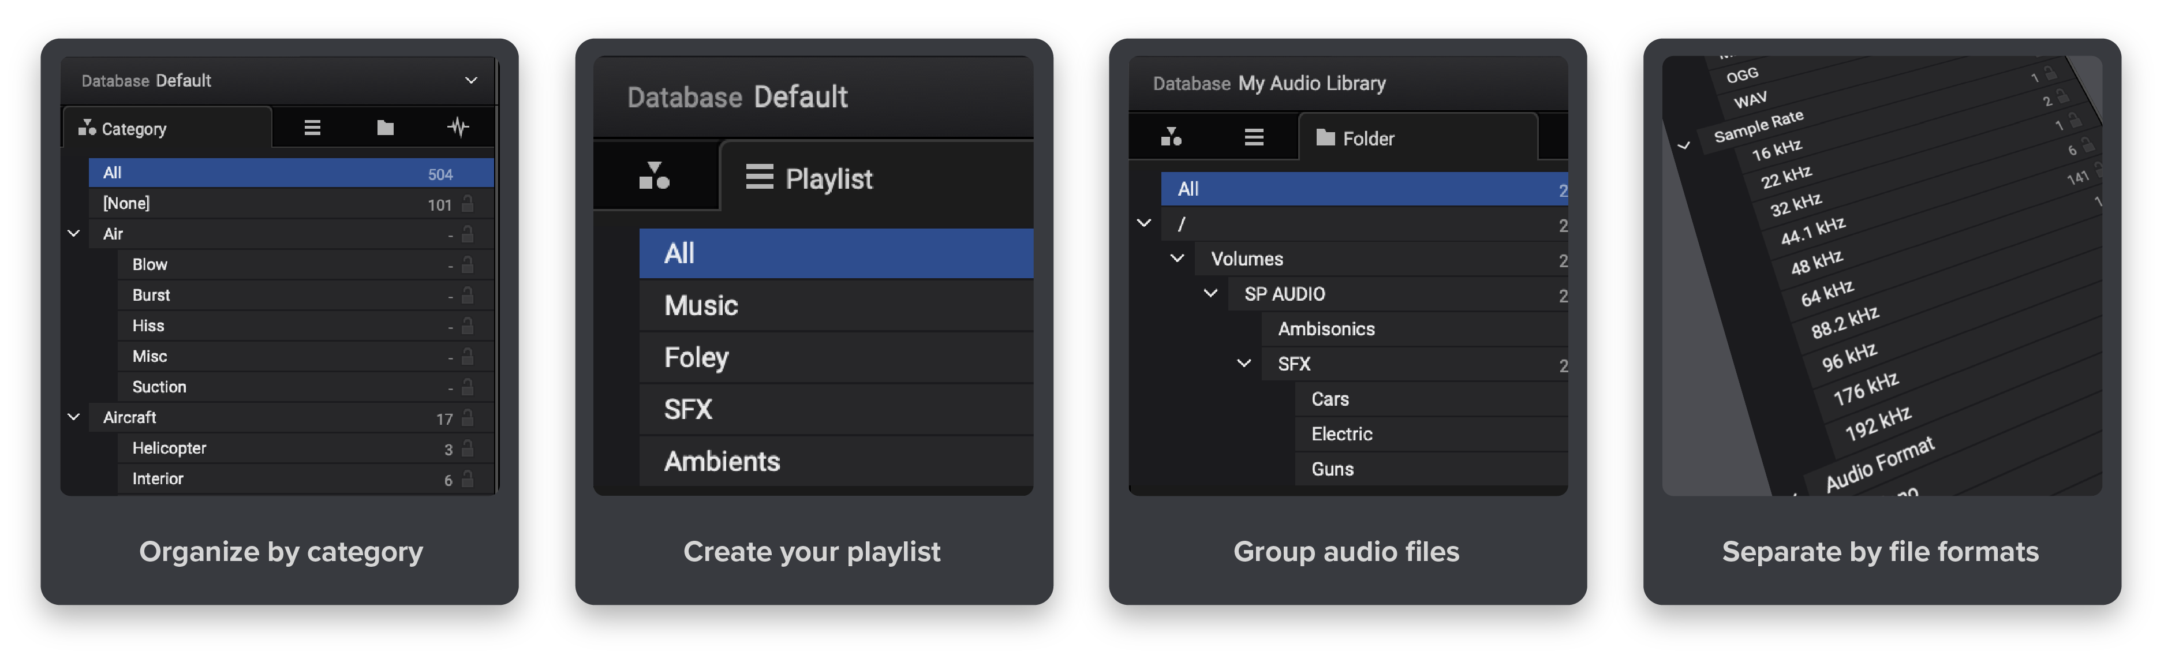Select the Guns folder in the tree
The height and width of the screenshot is (662, 2164).
pyautogui.click(x=1332, y=469)
